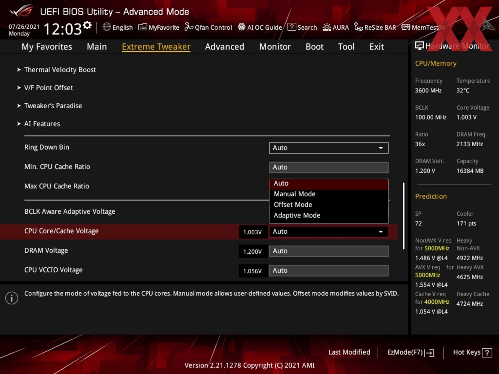
Task: Click the settings list scrollbar
Action: [404, 216]
